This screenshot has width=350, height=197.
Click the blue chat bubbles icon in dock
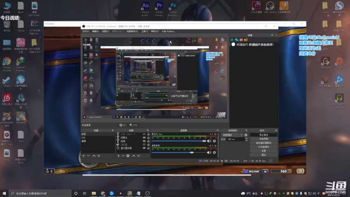click(236, 40)
